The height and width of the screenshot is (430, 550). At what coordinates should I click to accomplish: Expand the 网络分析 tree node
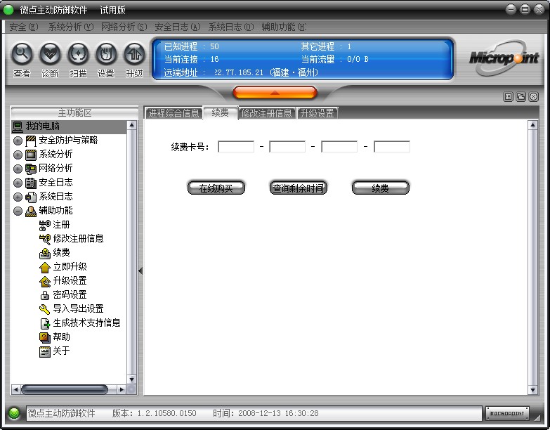click(18, 169)
